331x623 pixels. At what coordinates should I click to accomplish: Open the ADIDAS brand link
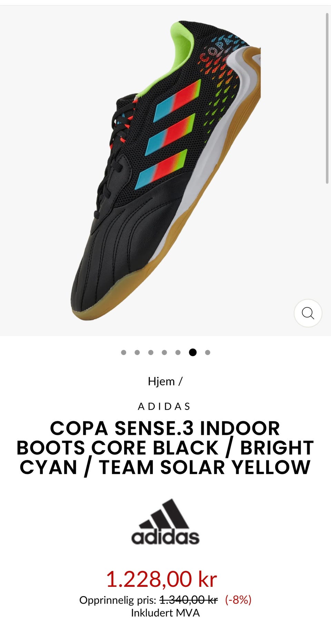[x=164, y=407]
